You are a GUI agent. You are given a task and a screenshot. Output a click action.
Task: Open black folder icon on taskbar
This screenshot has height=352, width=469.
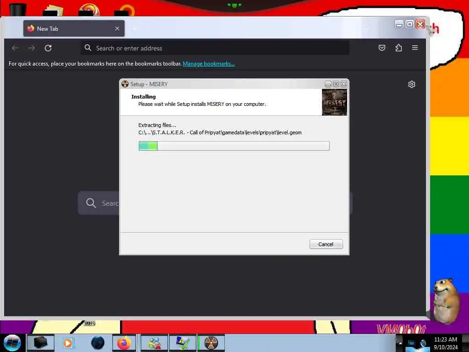click(x=40, y=343)
